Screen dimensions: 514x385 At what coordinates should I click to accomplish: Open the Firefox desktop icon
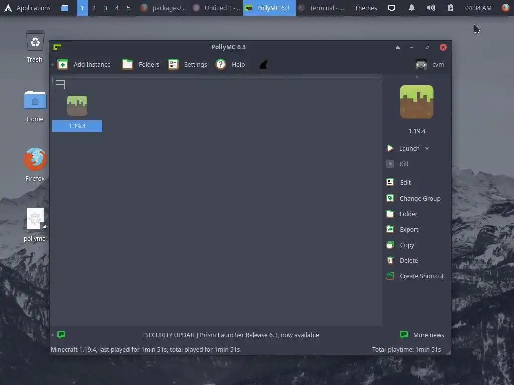35,164
